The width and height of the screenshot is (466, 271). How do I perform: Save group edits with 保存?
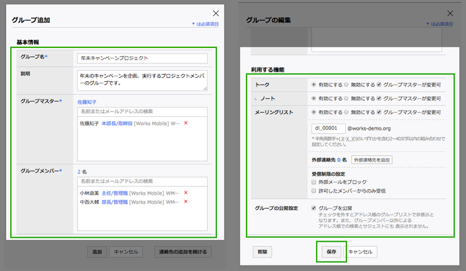[332, 251]
